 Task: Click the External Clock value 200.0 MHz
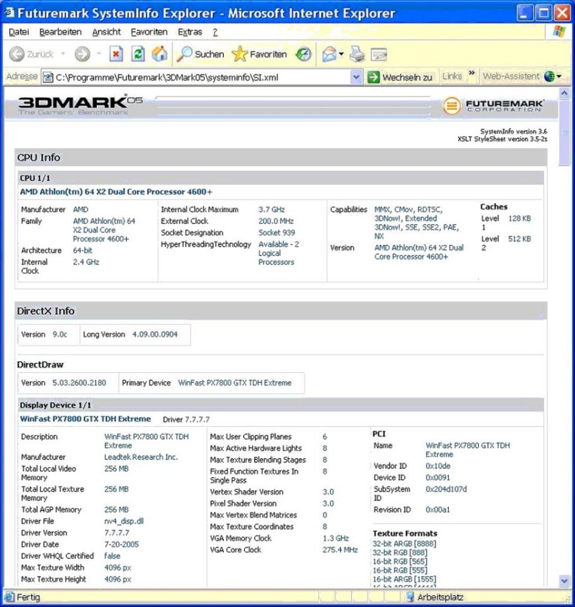276,221
